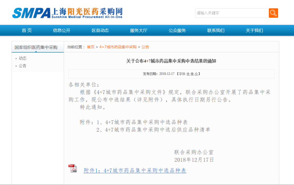The image size is (294, 185).
Task: Set font size to 中
Action: click(192, 74)
